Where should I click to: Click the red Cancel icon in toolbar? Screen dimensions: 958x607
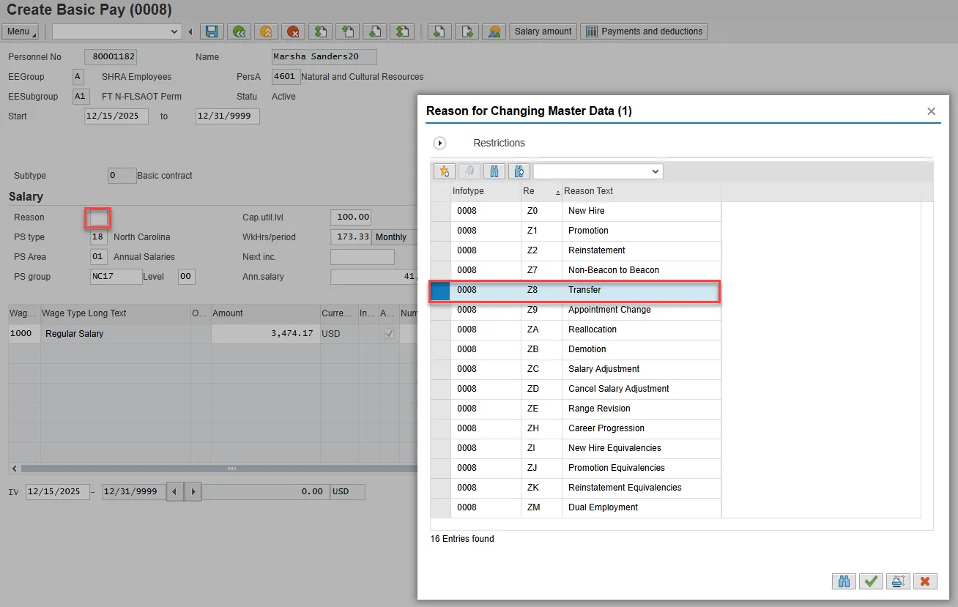click(293, 31)
